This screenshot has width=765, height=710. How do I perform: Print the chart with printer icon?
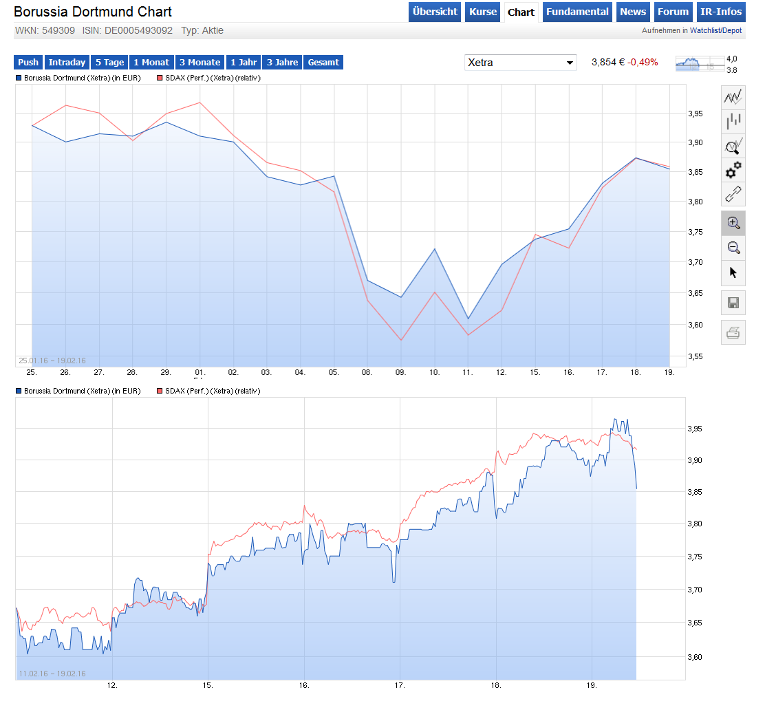pyautogui.click(x=733, y=333)
